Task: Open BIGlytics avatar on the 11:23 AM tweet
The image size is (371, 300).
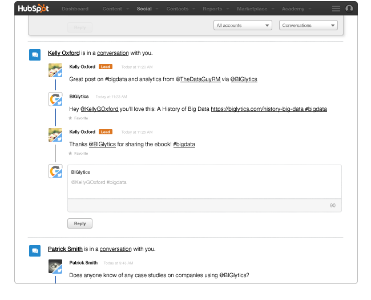Action: point(55,99)
